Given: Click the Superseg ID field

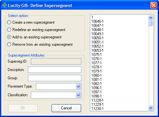Looking at the screenshot, I should click(x=56, y=61).
